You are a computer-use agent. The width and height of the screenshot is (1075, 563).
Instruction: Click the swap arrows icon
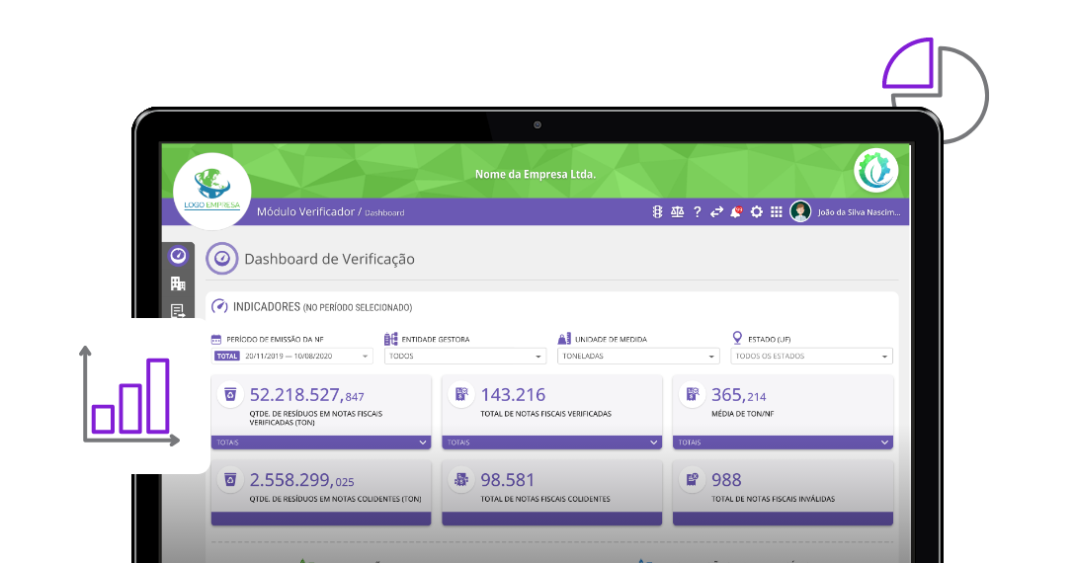[716, 212]
